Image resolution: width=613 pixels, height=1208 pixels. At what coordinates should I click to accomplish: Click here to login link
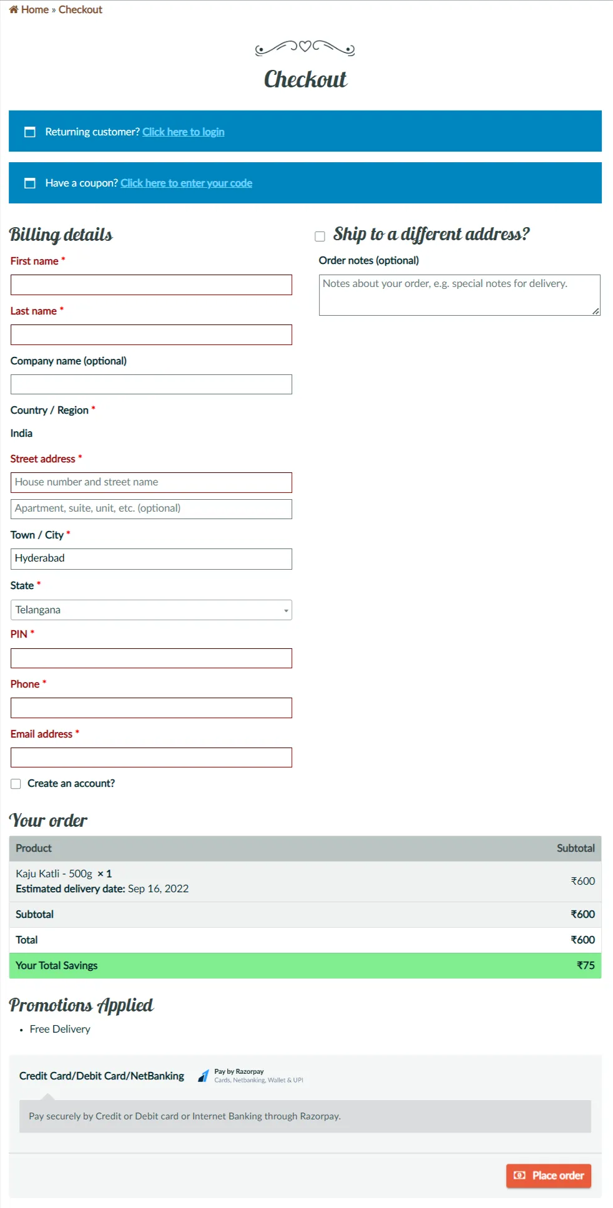pos(183,132)
